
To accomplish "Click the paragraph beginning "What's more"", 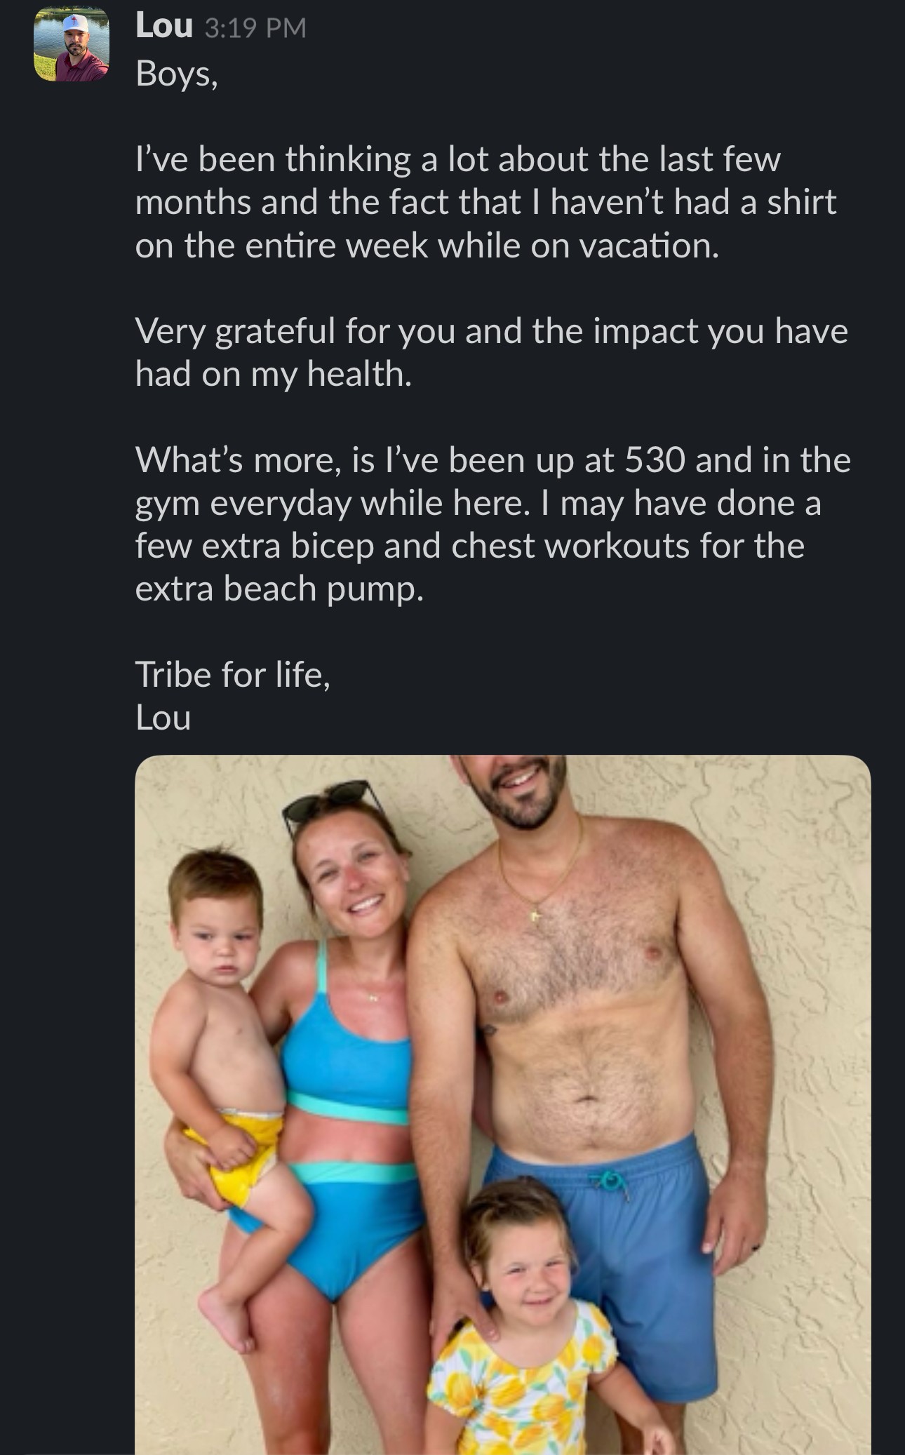I will [x=492, y=523].
